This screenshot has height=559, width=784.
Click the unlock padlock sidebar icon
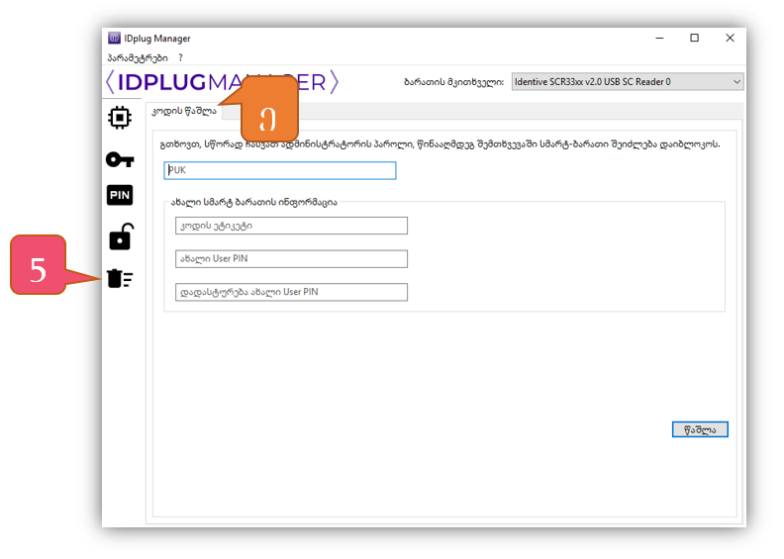pos(119,237)
